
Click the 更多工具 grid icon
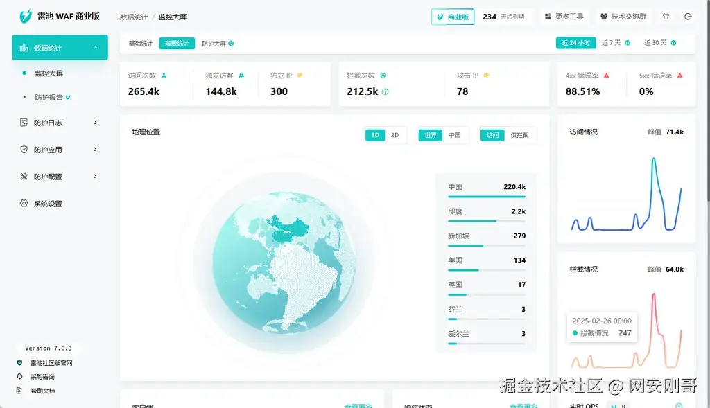(x=548, y=17)
